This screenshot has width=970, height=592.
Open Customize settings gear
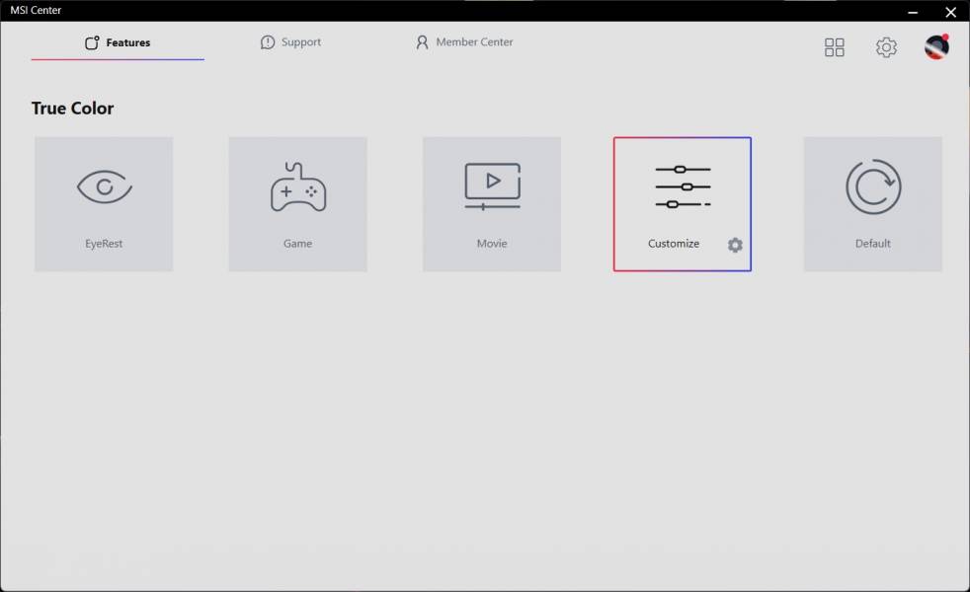click(735, 245)
